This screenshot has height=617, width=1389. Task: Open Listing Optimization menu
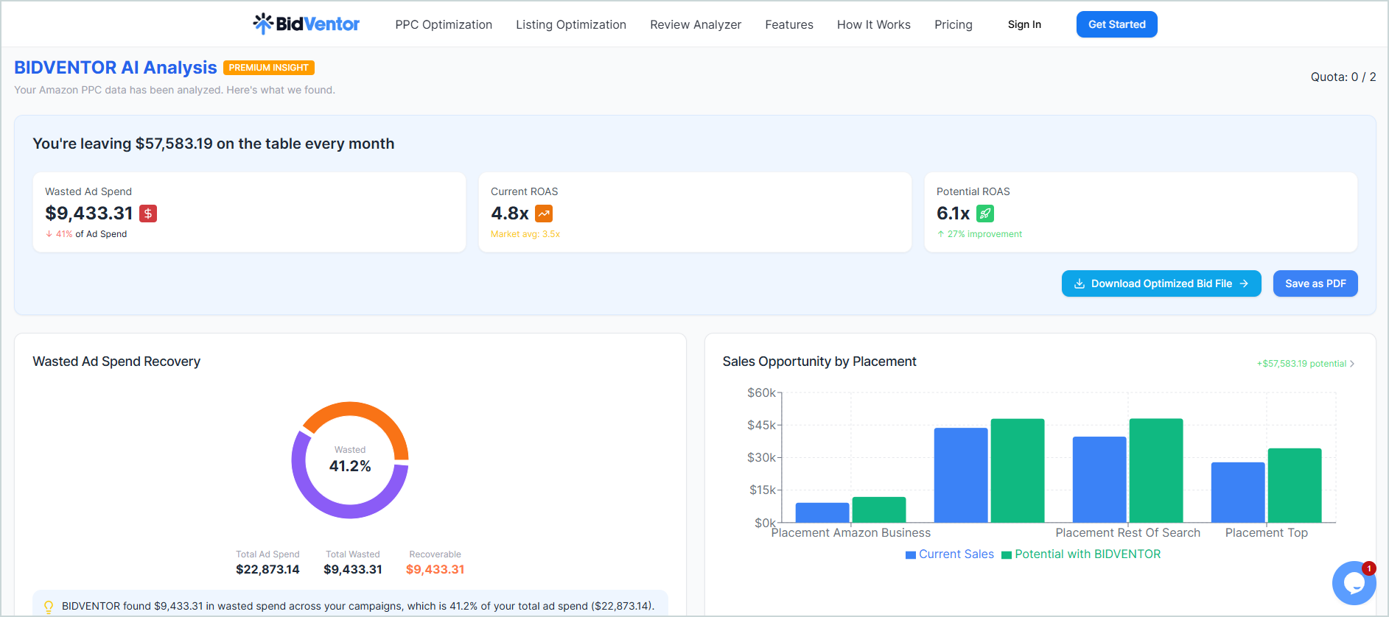pos(571,24)
